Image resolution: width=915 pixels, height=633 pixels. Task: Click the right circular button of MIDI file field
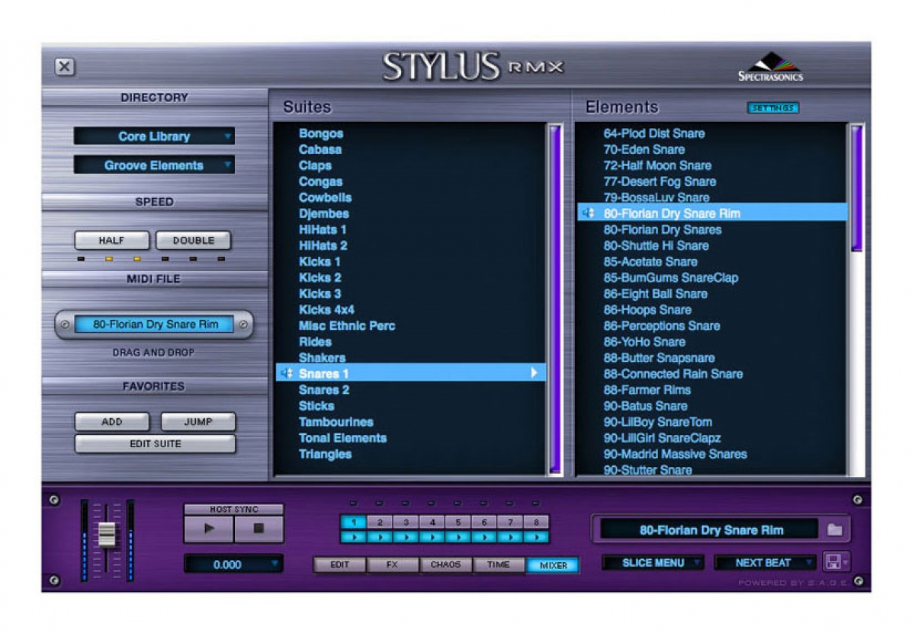(242, 324)
